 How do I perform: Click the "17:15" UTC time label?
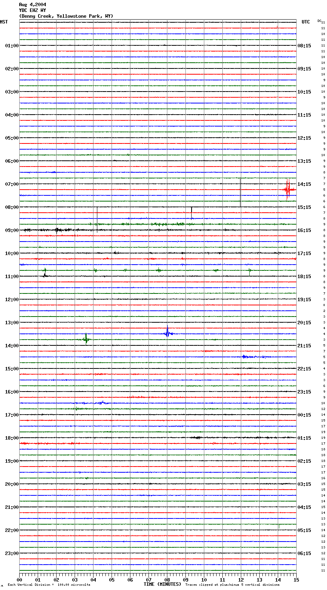[x=304, y=253]
